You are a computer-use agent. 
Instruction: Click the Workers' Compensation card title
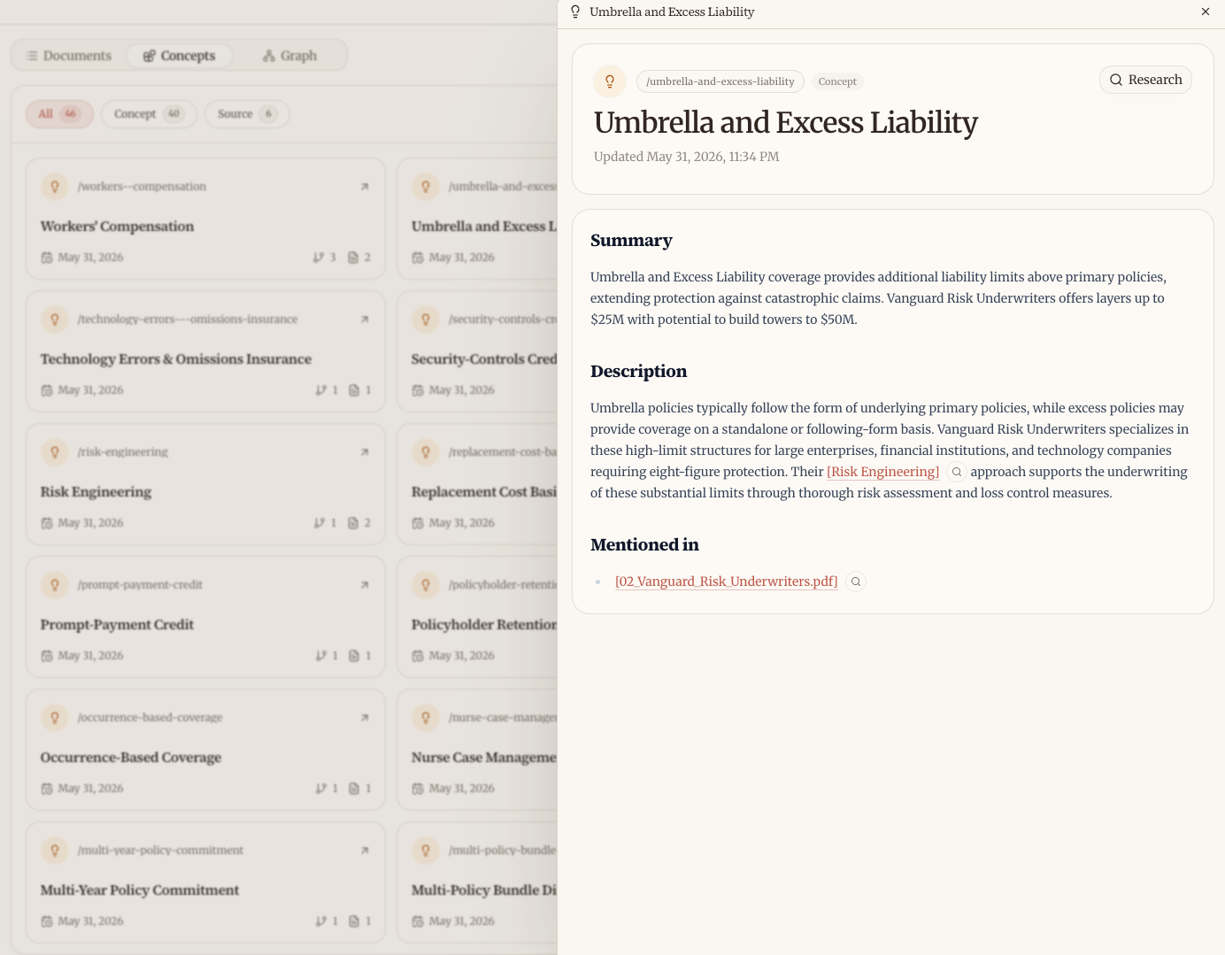pyautogui.click(x=117, y=227)
